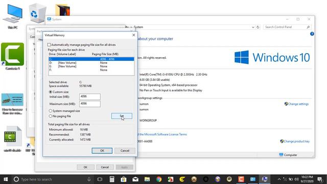The width and height of the screenshot is (327, 184).
Task: Open the notification action center
Action: click(320, 179)
